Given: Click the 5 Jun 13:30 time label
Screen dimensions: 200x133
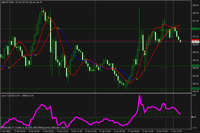Looking at the screenshot, I should 148,131.
